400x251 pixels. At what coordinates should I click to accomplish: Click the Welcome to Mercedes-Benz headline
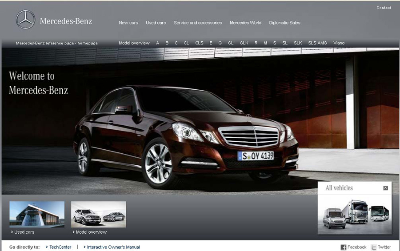click(x=38, y=83)
